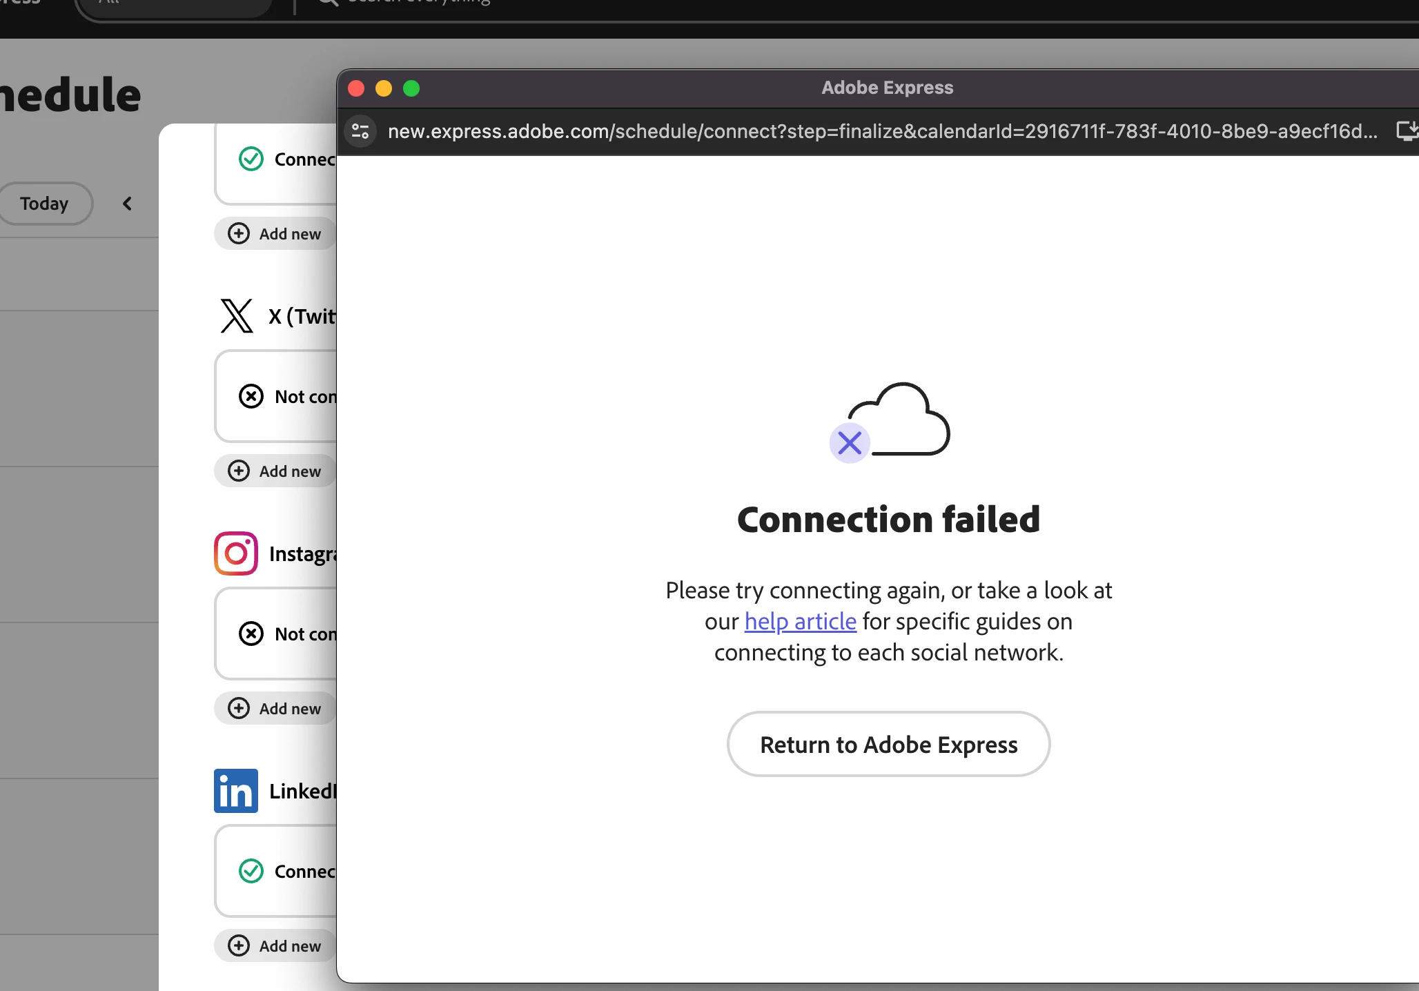This screenshot has width=1419, height=991.
Task: Click the green Connected checkmark at top
Action: (x=251, y=159)
